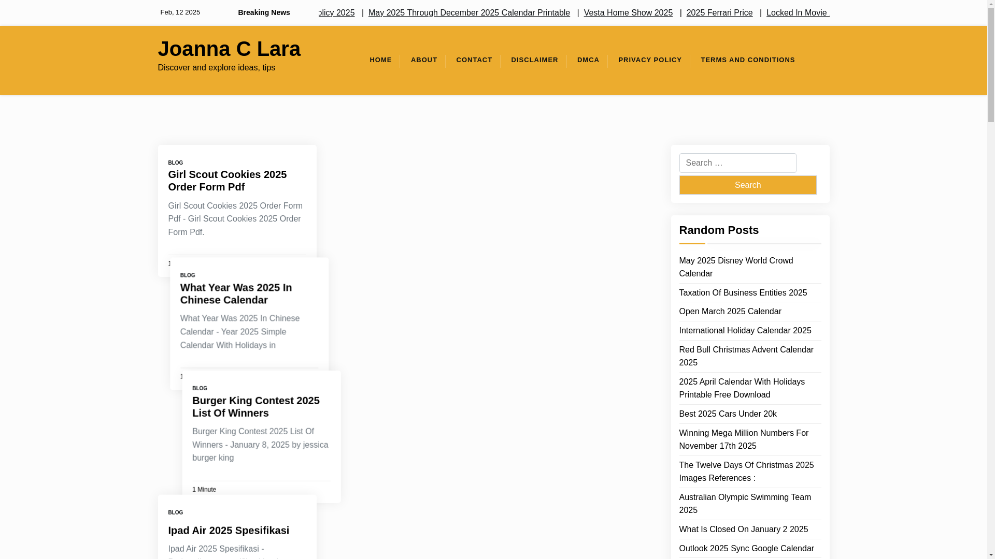Image resolution: width=995 pixels, height=559 pixels.
Task: Open Winning Mega Million Numbers For November 17th
Action: [x=743, y=439]
